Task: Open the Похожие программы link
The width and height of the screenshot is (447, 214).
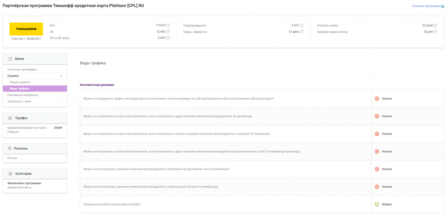Action: tap(426, 6)
